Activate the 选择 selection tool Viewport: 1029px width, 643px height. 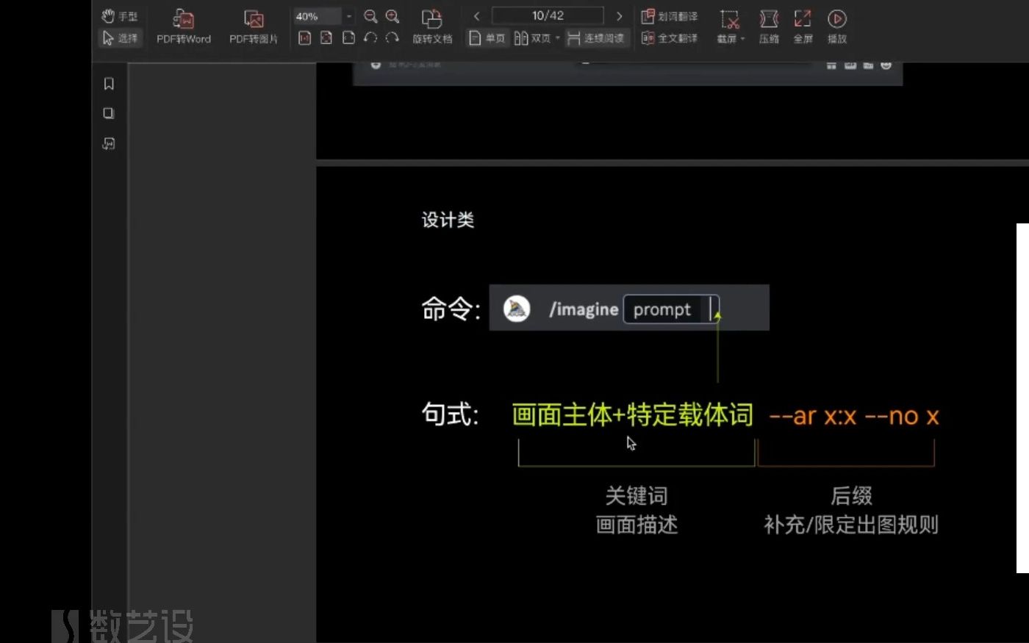[x=120, y=37]
